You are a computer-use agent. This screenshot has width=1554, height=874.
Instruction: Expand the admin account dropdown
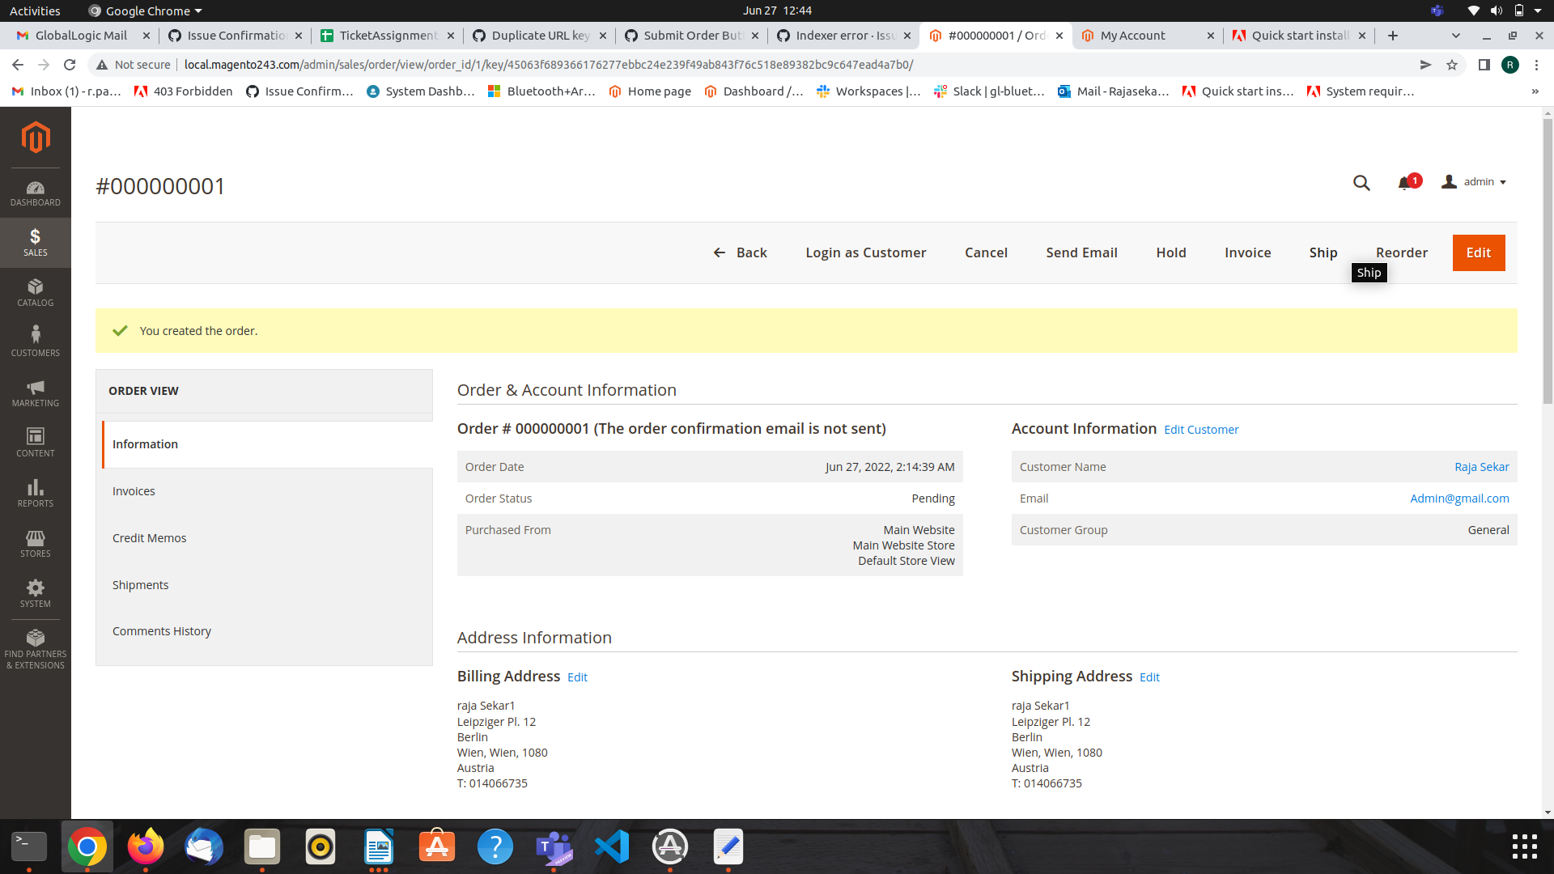pyautogui.click(x=1481, y=181)
